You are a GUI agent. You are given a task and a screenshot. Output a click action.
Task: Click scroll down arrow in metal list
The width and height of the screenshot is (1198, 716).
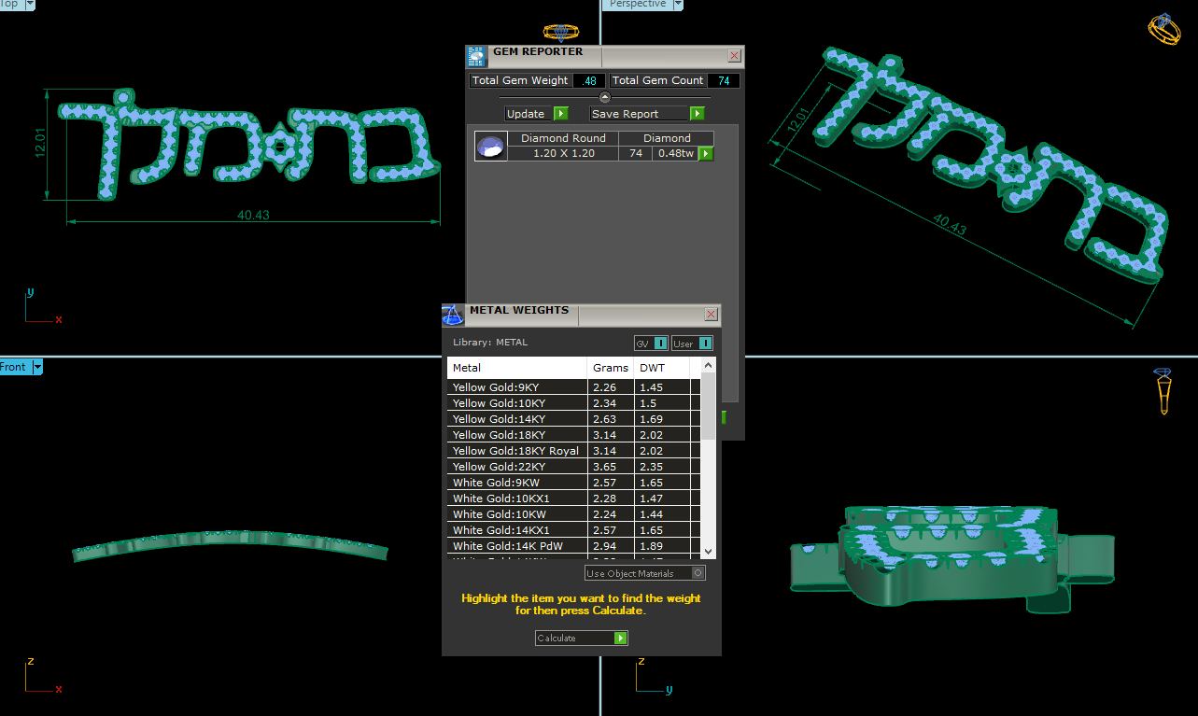click(x=708, y=552)
